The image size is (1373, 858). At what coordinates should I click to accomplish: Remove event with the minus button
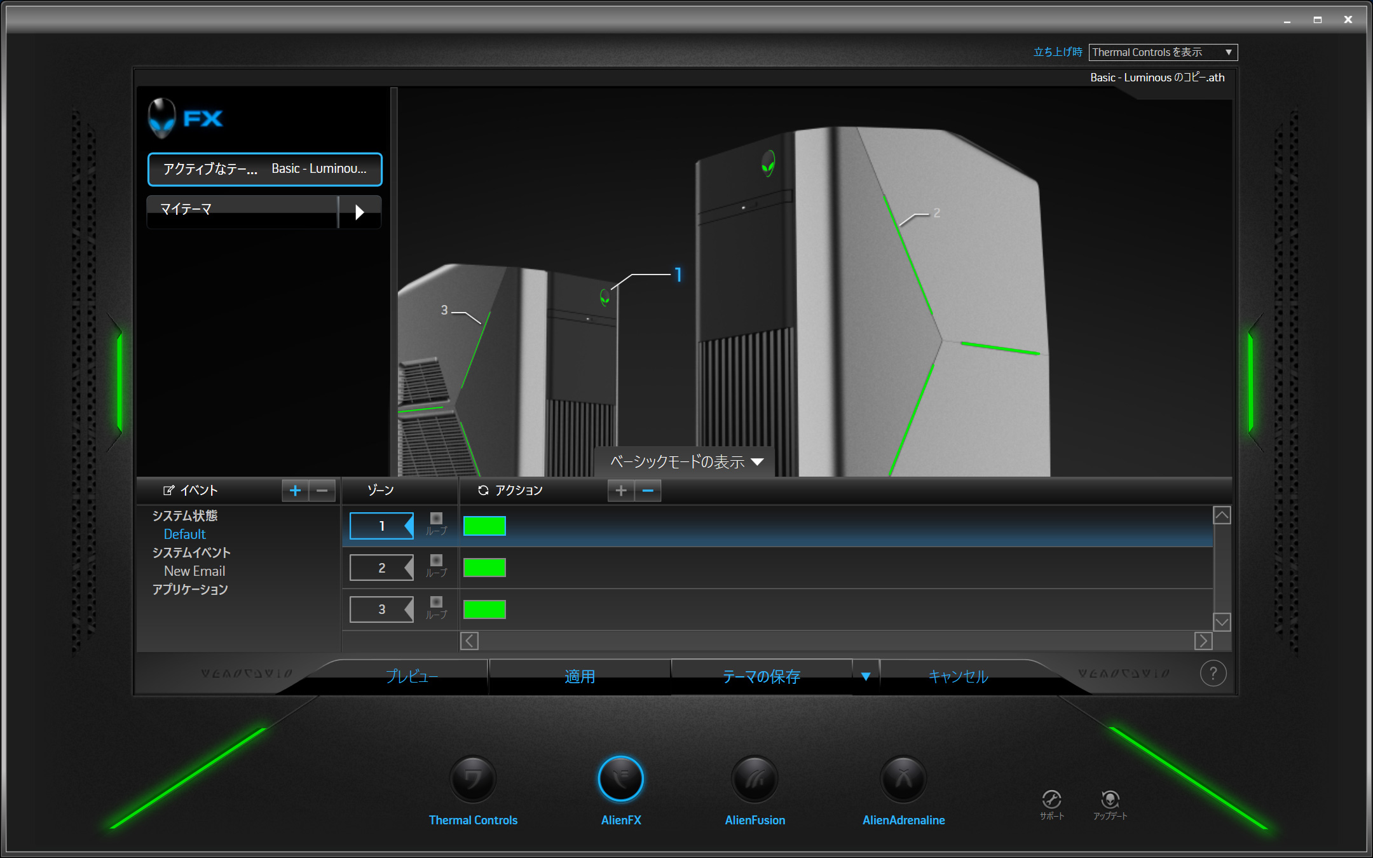pyautogui.click(x=322, y=491)
